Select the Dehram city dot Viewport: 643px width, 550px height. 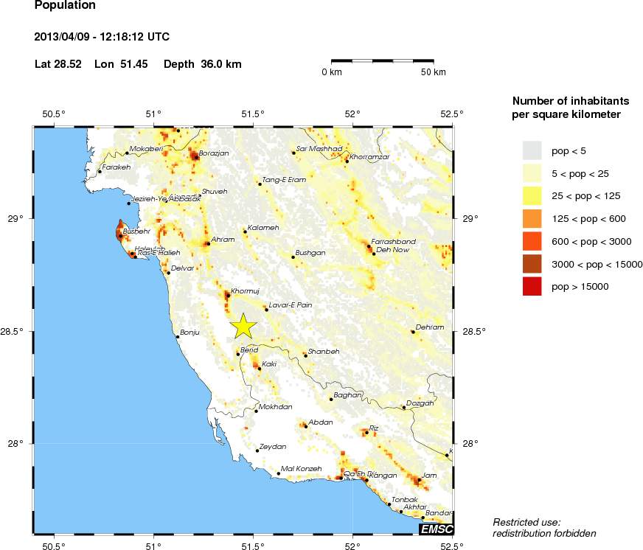[412, 332]
